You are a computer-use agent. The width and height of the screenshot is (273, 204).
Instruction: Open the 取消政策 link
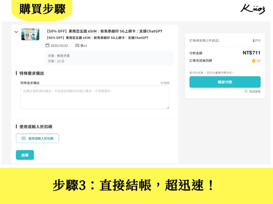[255, 91]
